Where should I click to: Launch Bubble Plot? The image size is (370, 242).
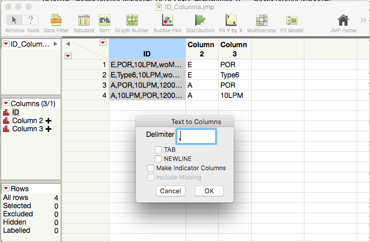coord(168,23)
